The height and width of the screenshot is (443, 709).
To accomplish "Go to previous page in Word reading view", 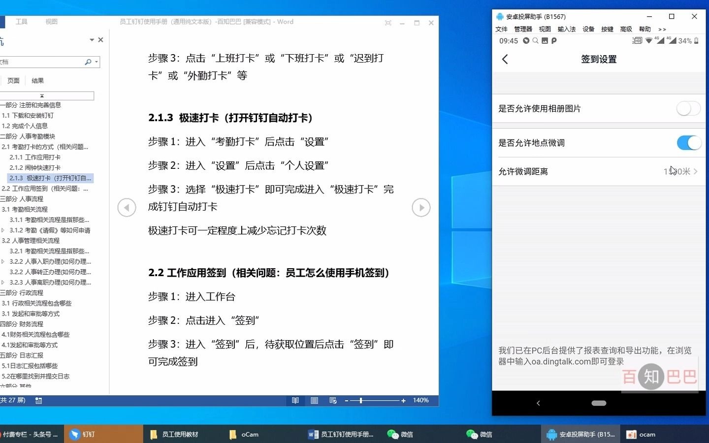I will pyautogui.click(x=127, y=208).
